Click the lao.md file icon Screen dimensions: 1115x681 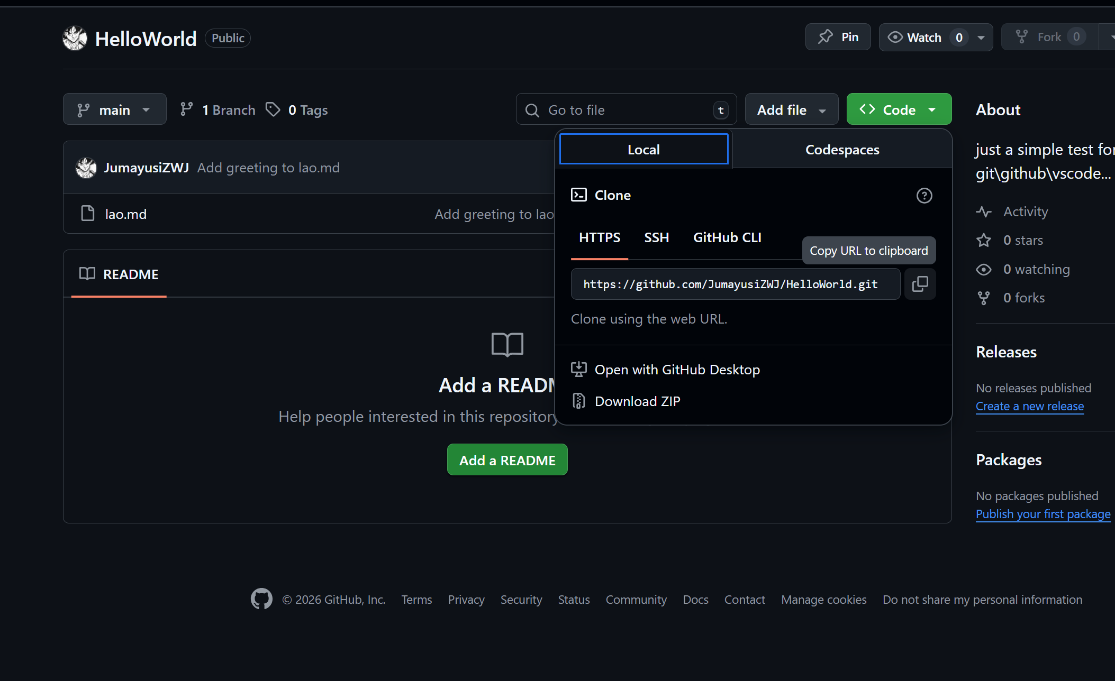coord(88,214)
